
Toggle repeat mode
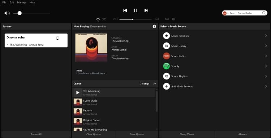point(98,19)
